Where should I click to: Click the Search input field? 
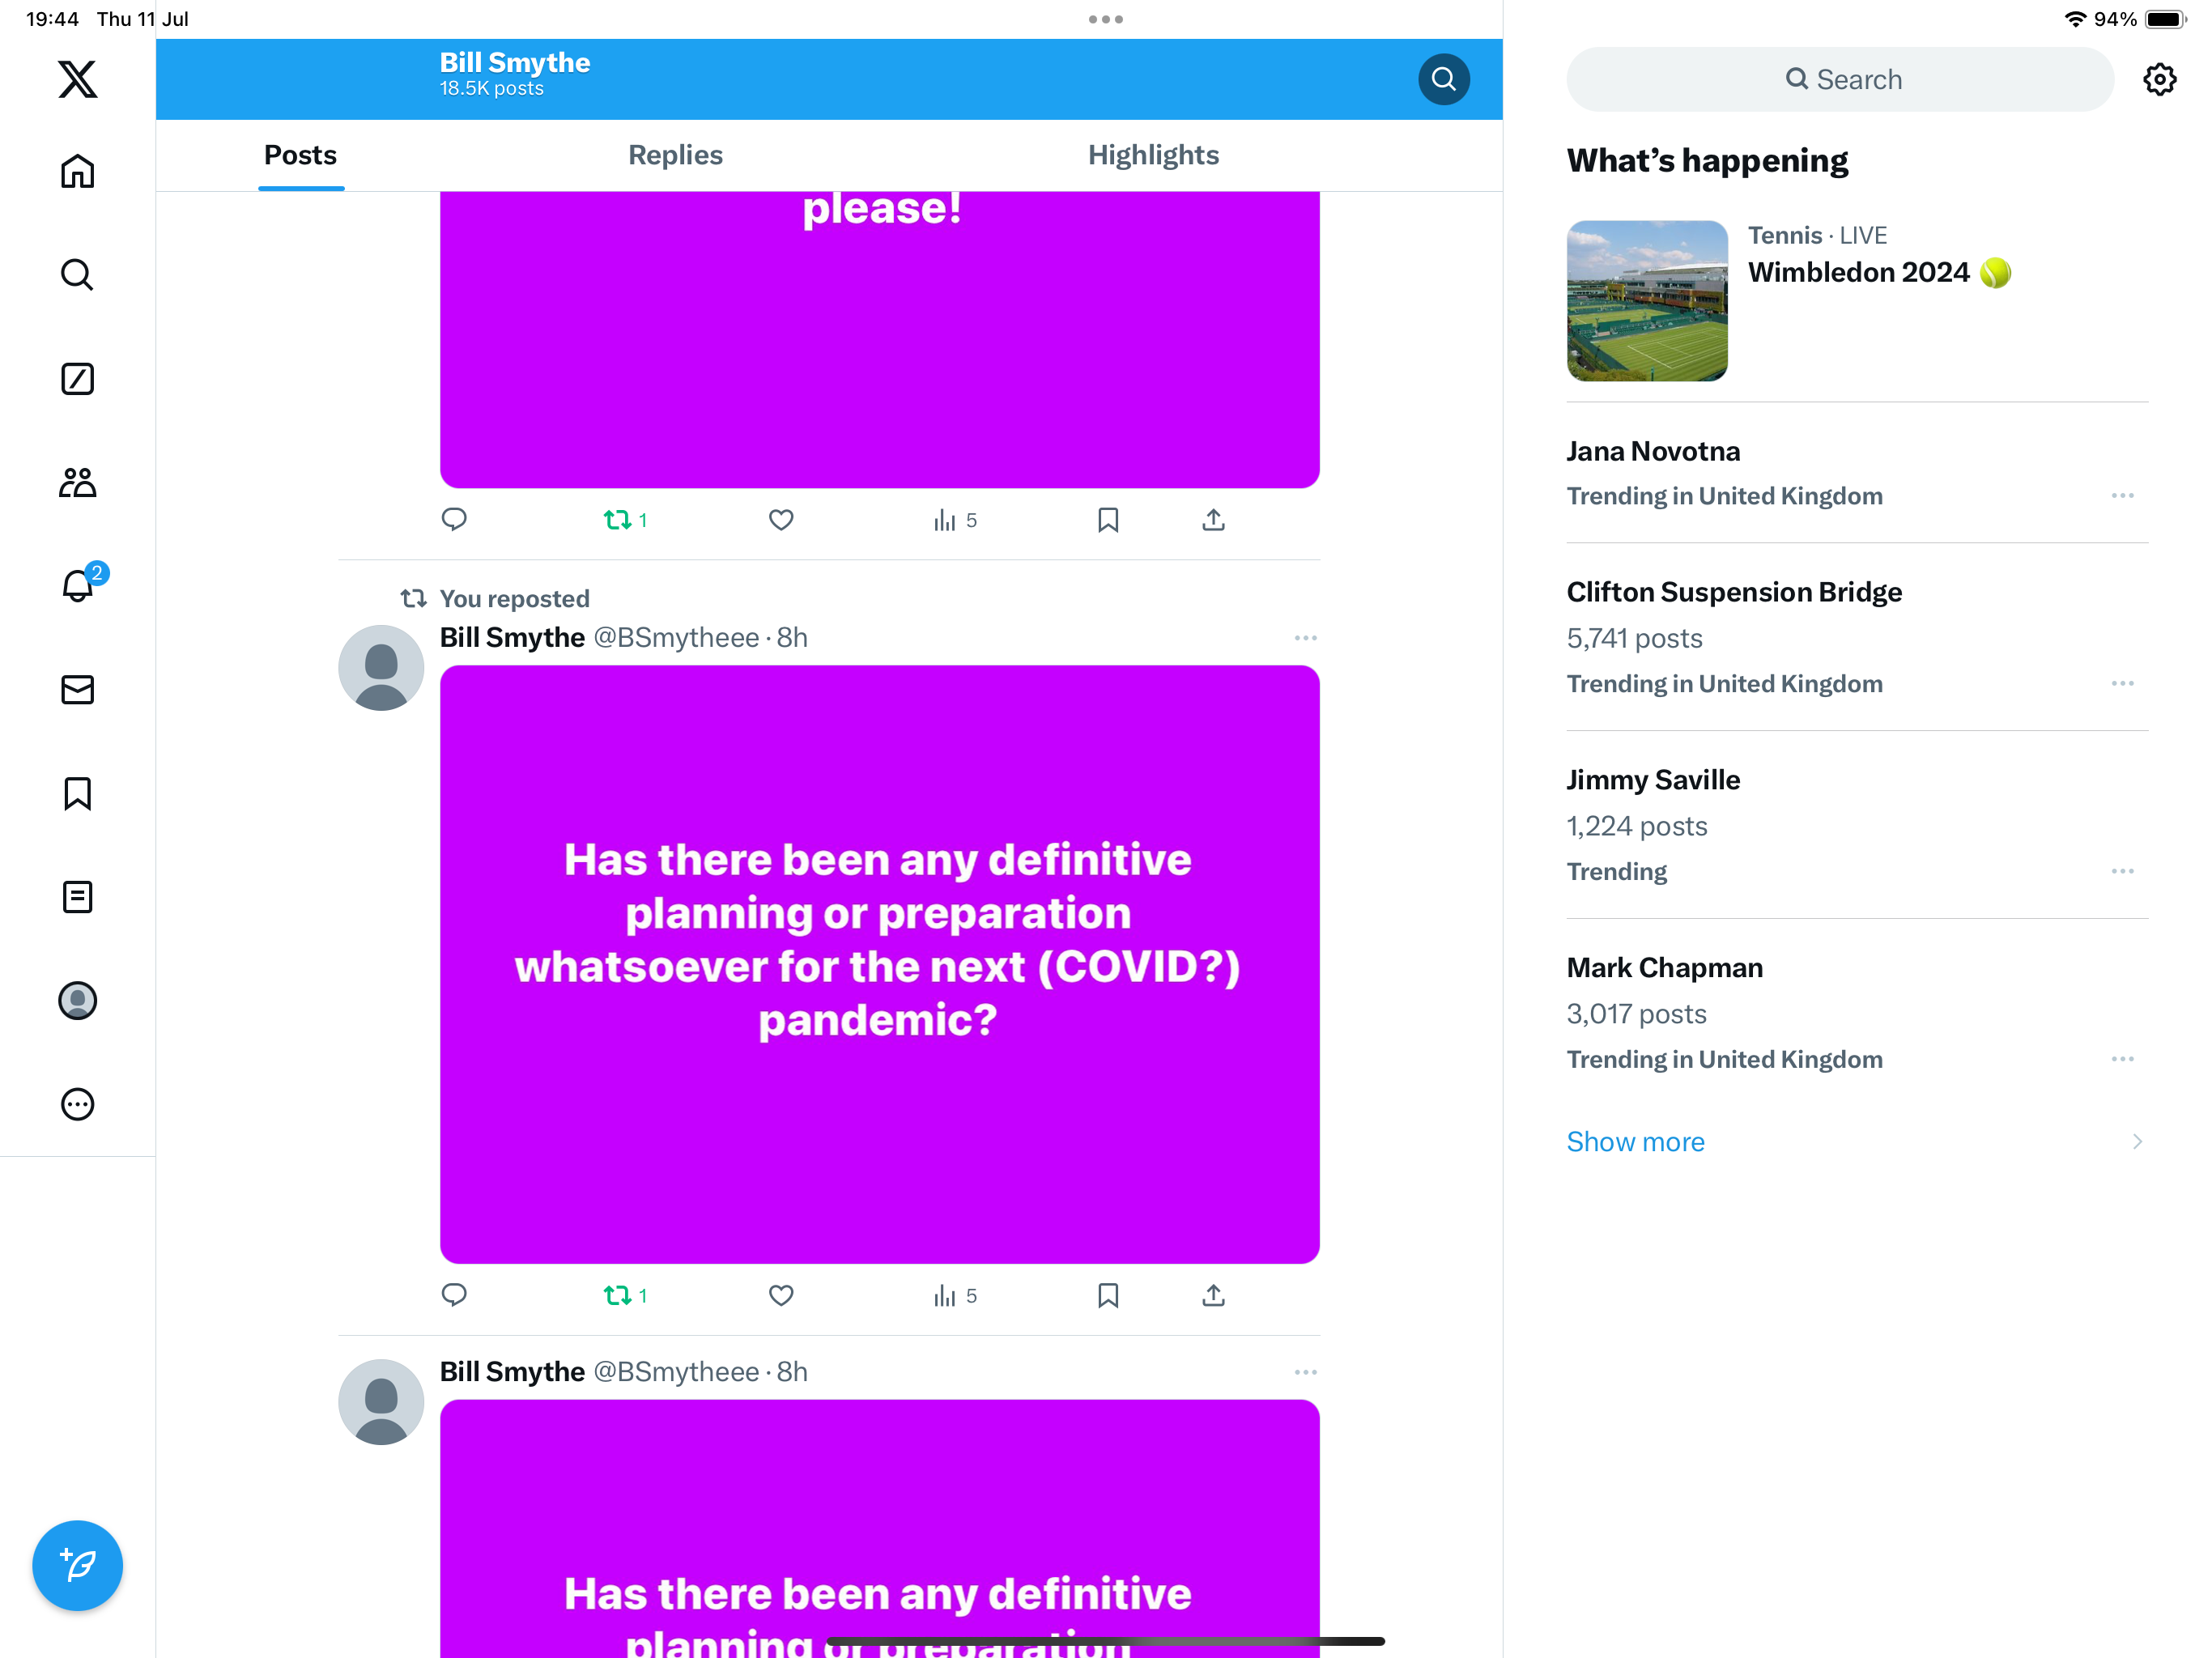tap(1840, 79)
